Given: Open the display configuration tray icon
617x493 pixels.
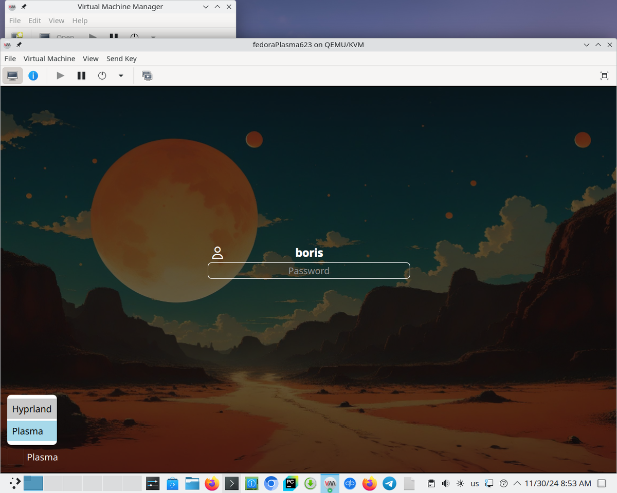Looking at the screenshot, I should pyautogui.click(x=489, y=483).
